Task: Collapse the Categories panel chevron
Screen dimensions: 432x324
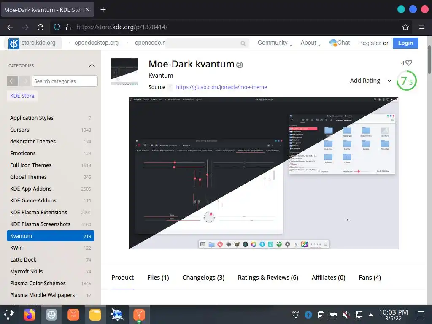Action: point(92,66)
